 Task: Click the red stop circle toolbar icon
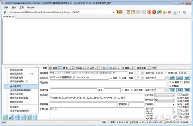coord(154,12)
